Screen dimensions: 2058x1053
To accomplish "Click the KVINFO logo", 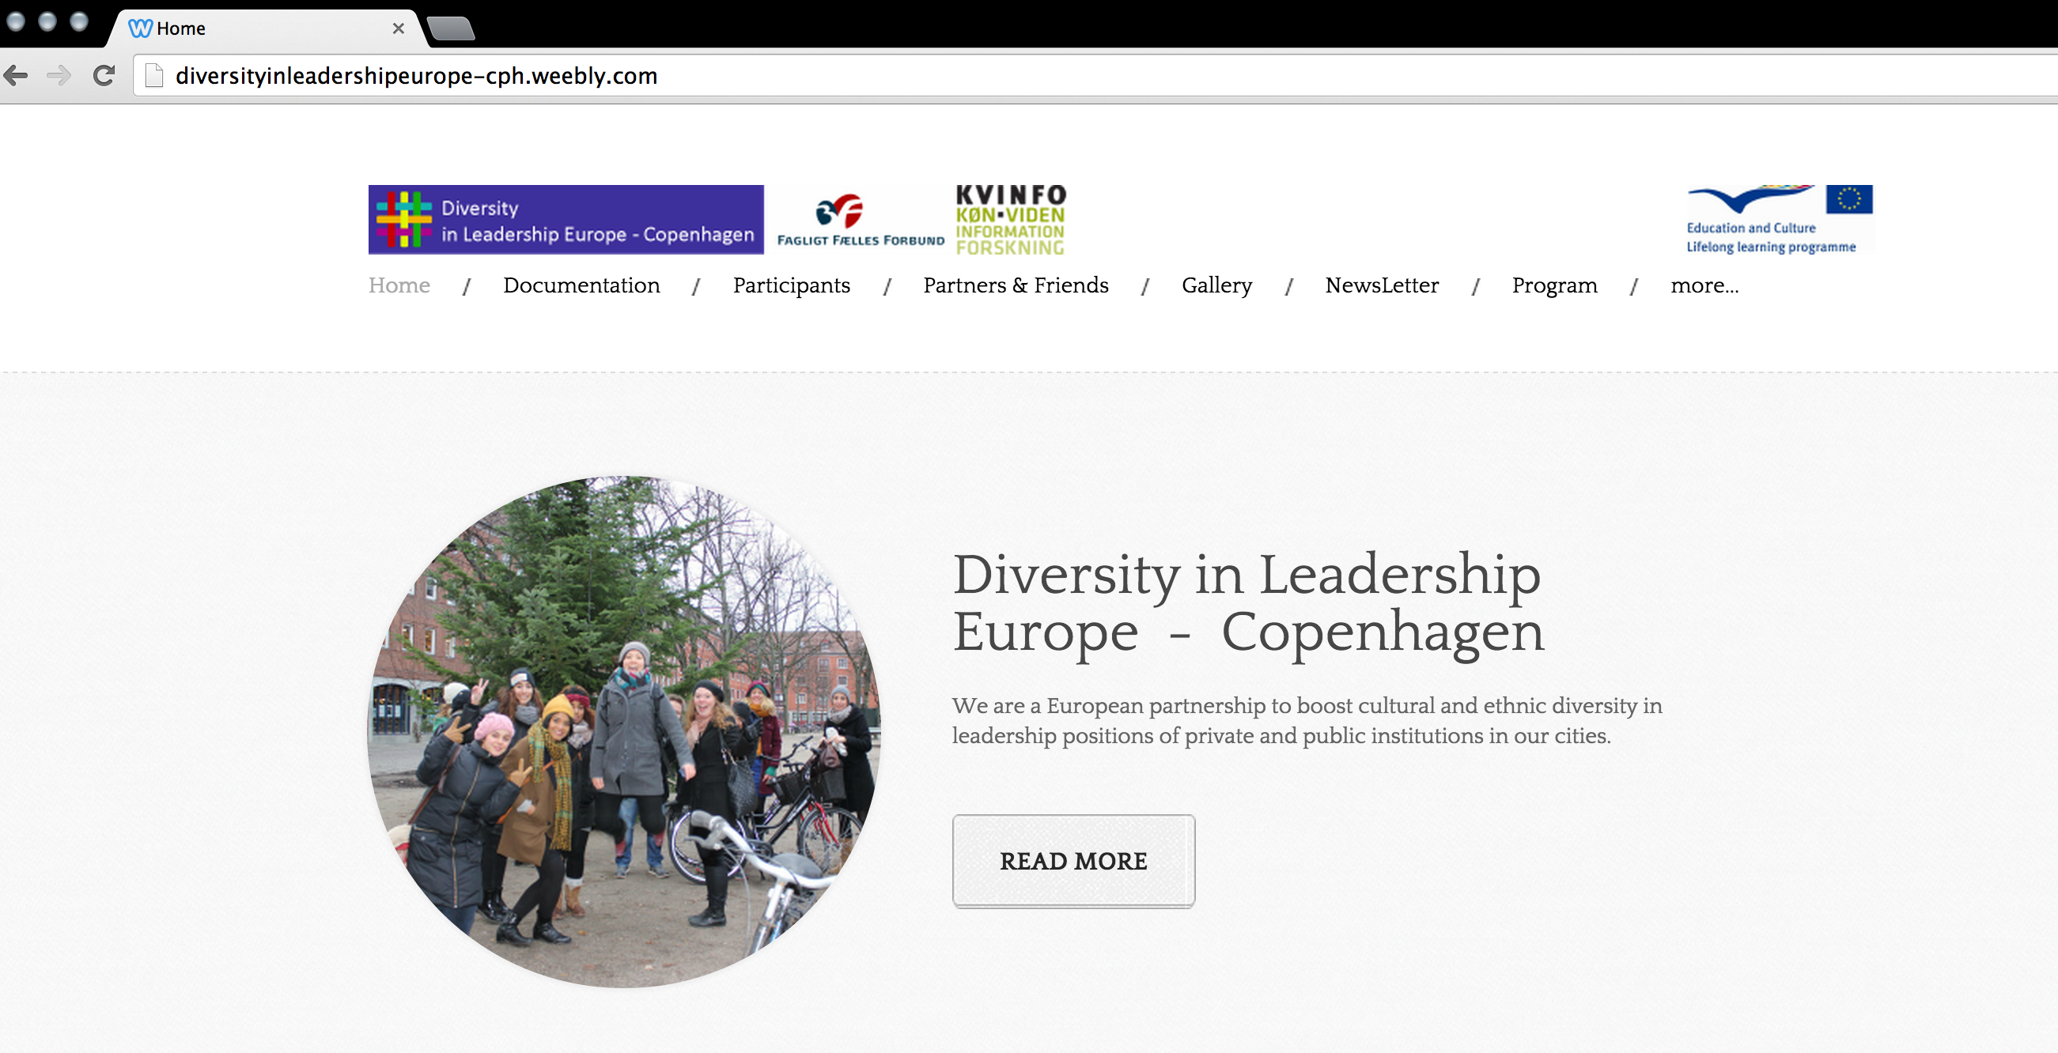I will coord(1011,221).
